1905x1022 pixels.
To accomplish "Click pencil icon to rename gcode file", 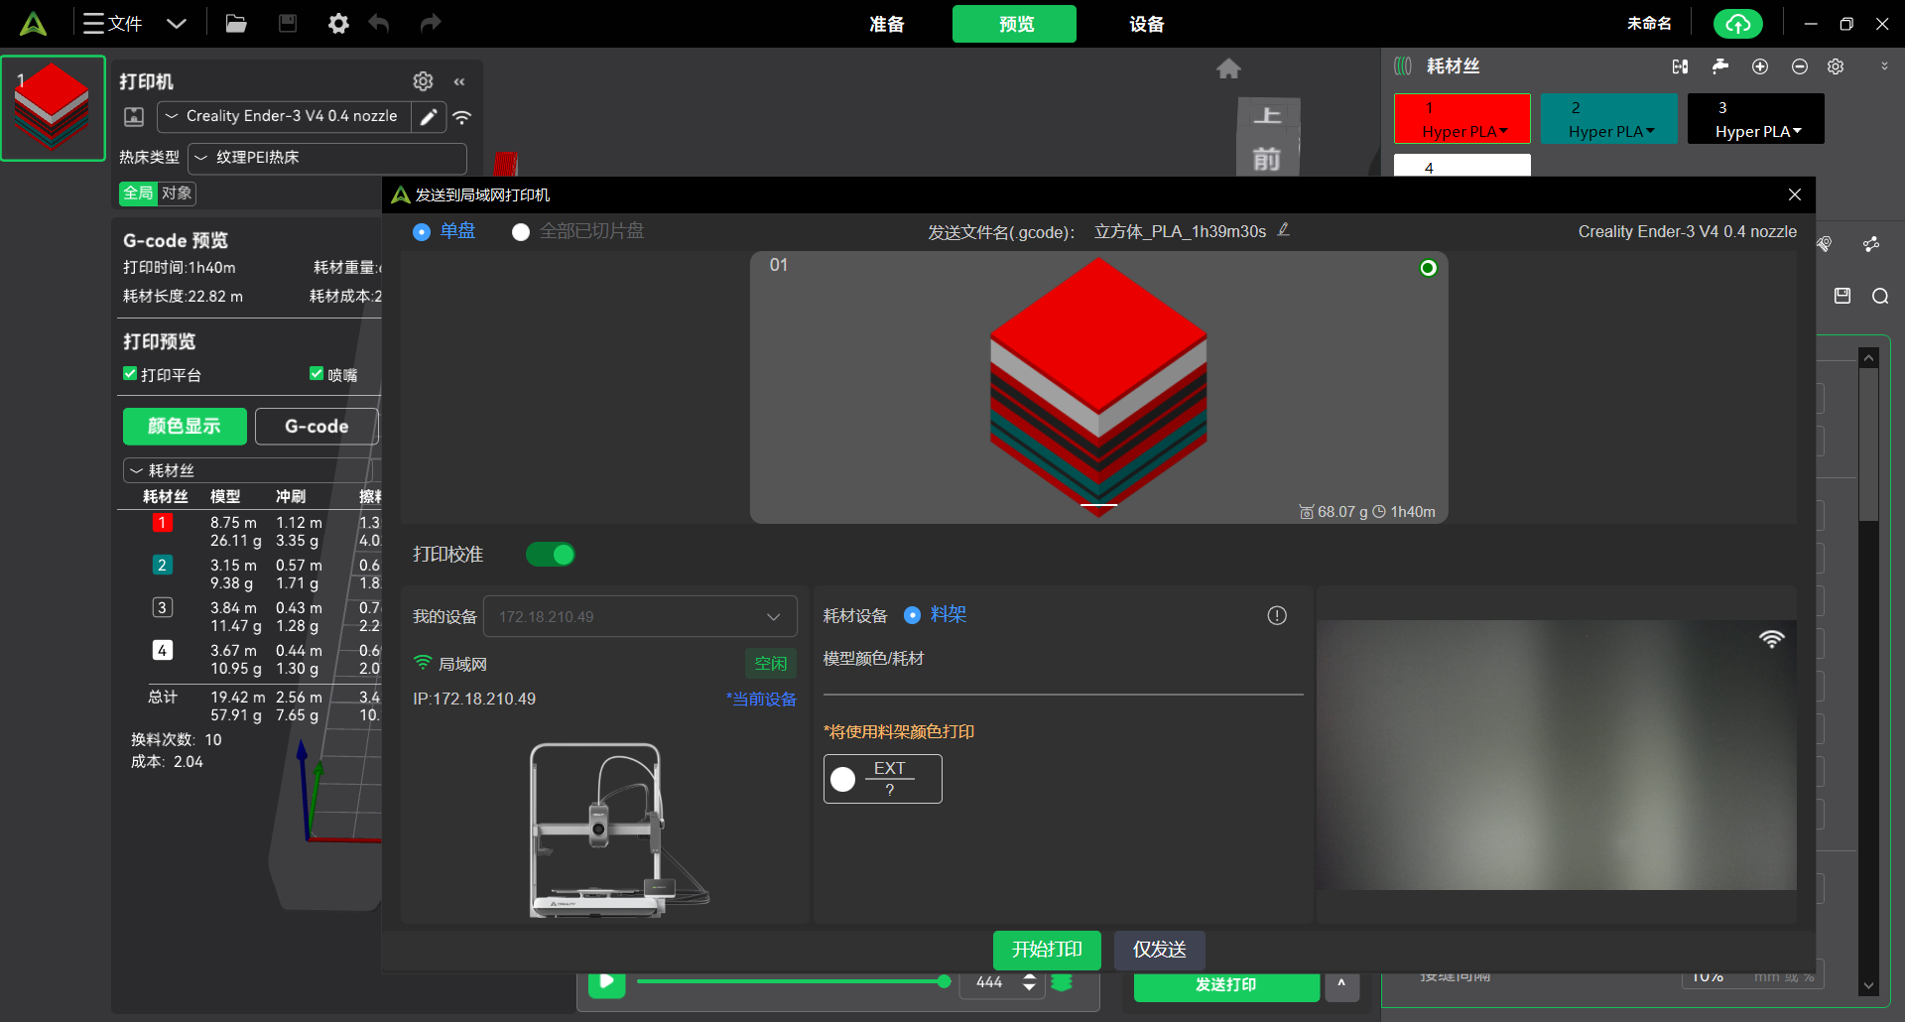I will [1284, 230].
